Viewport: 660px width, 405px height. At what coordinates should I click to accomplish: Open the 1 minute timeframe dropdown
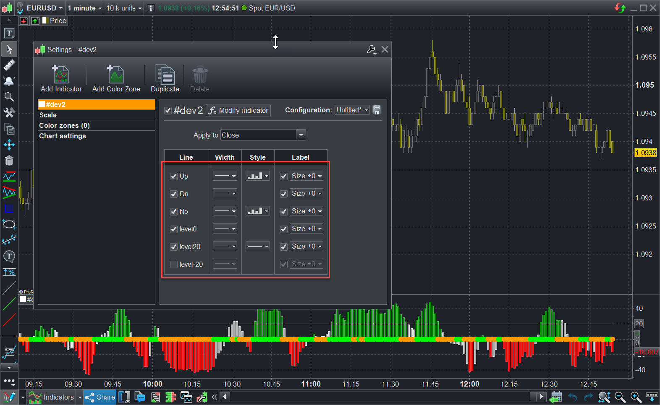click(85, 8)
